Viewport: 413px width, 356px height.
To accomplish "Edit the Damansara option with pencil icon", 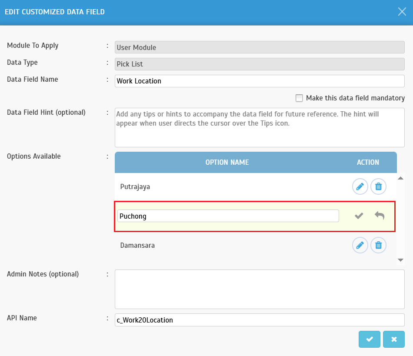I will click(360, 246).
